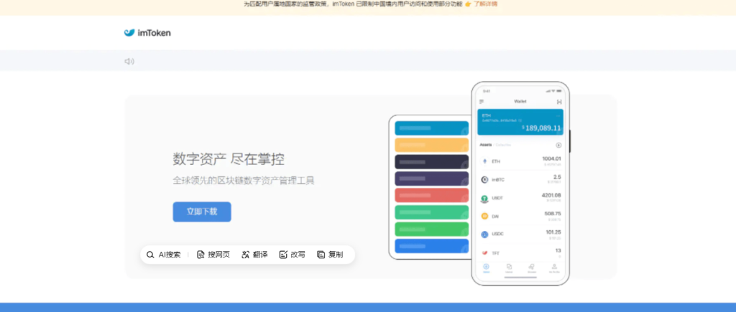Click the My Profile tab icon in phone bottom bar
This screenshot has width=736, height=312.
click(x=554, y=267)
